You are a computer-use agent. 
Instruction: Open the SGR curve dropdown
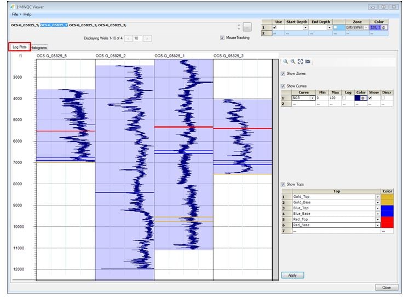click(312, 98)
